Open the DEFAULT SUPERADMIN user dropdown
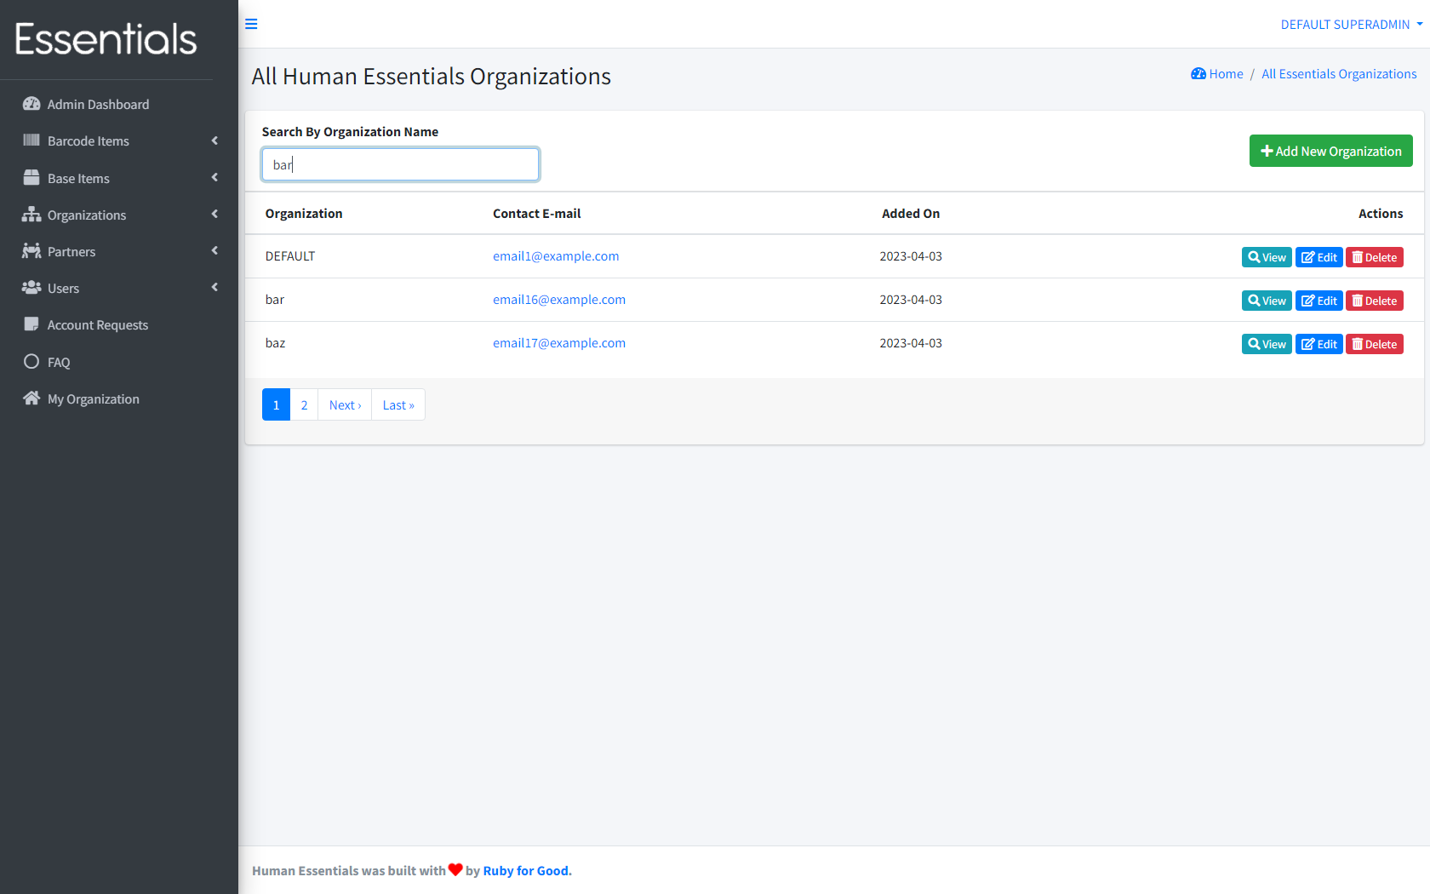 point(1352,24)
